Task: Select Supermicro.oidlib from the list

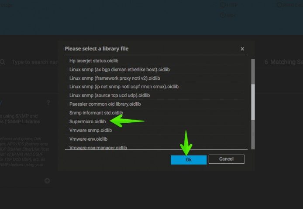Action: tap(87, 121)
